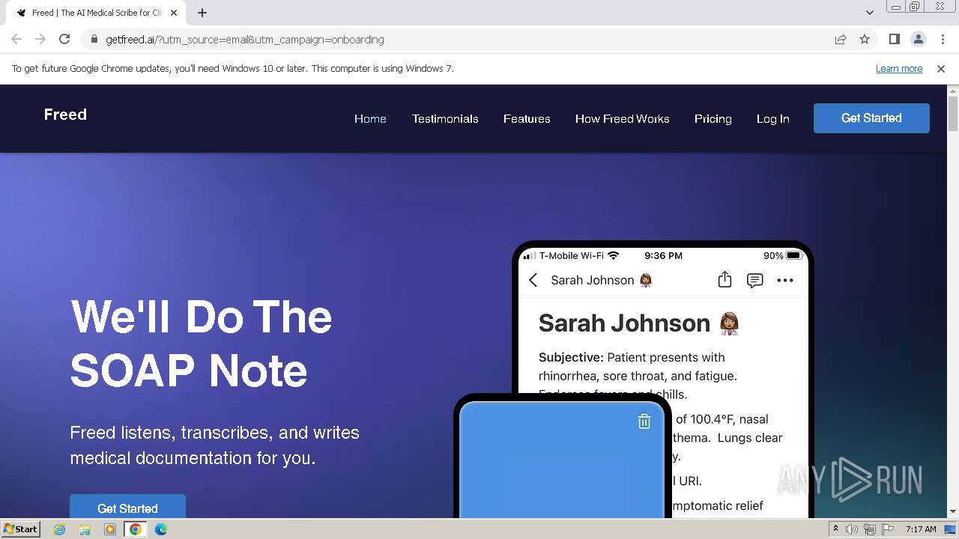The width and height of the screenshot is (959, 539).
Task: Open How Freed Works
Action: coord(623,118)
